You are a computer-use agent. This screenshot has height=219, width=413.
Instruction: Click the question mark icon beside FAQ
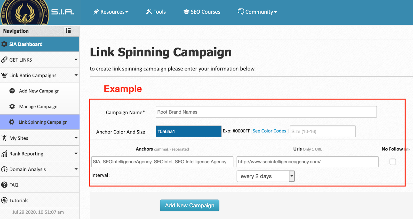tap(4, 185)
